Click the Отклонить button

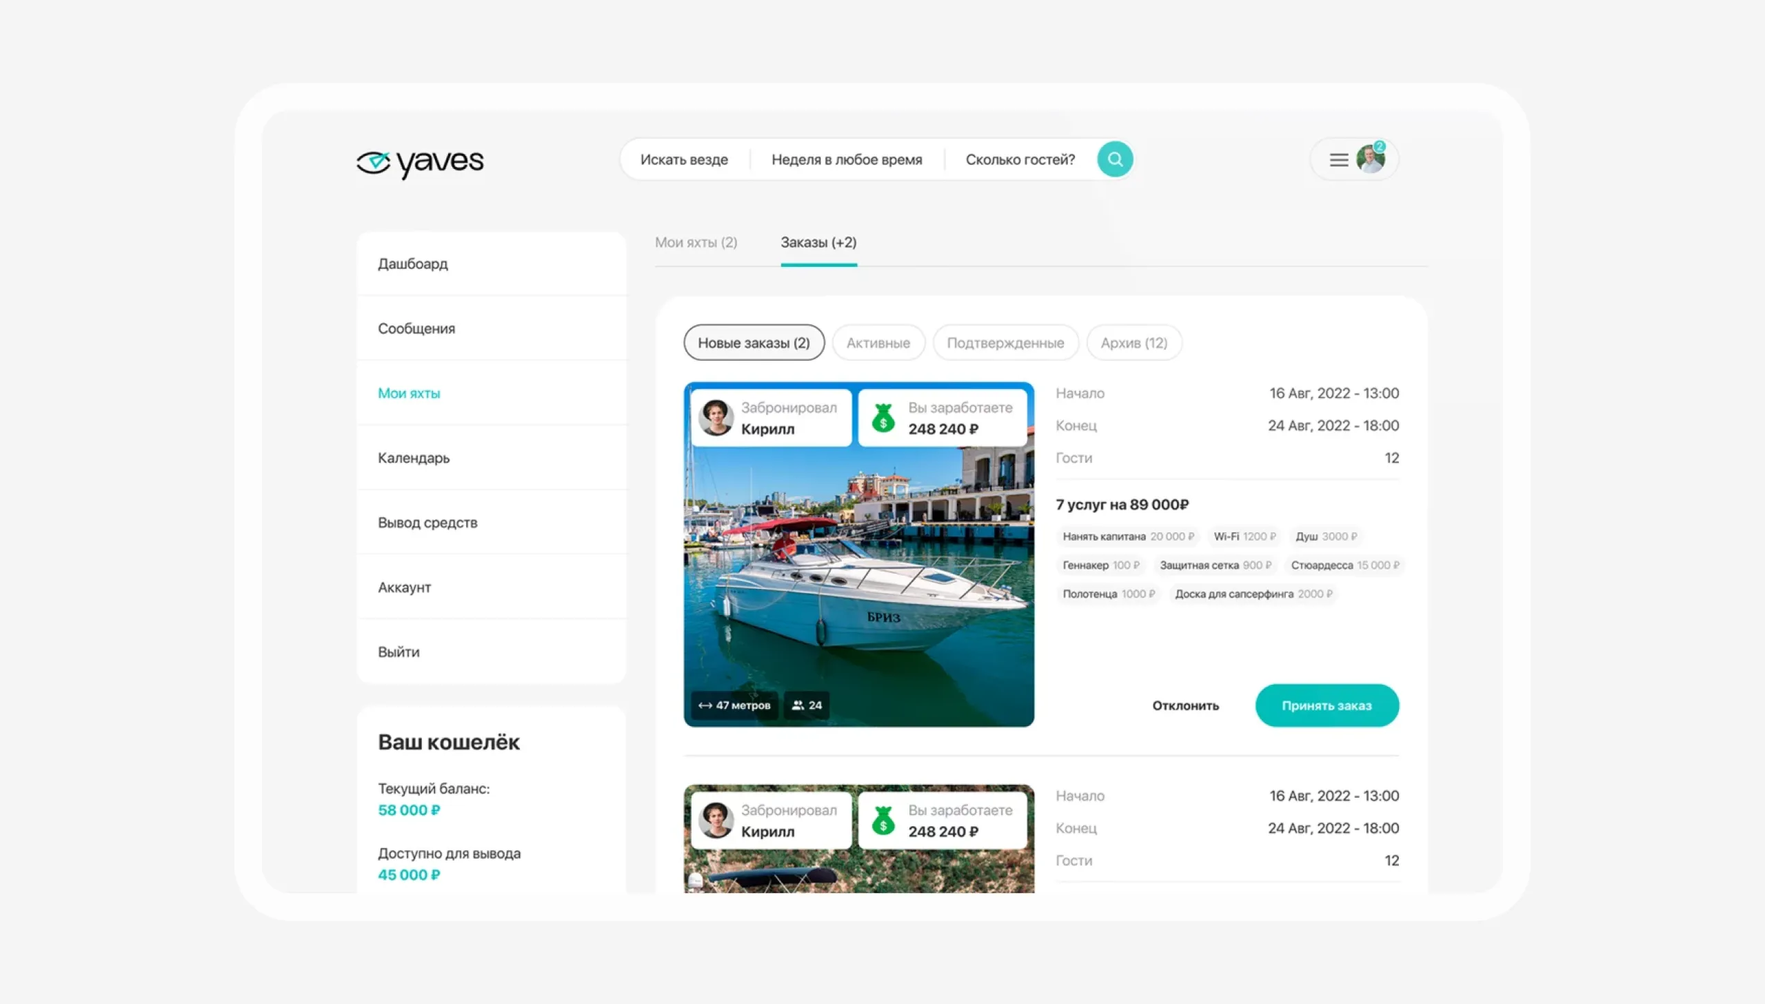click(1185, 705)
